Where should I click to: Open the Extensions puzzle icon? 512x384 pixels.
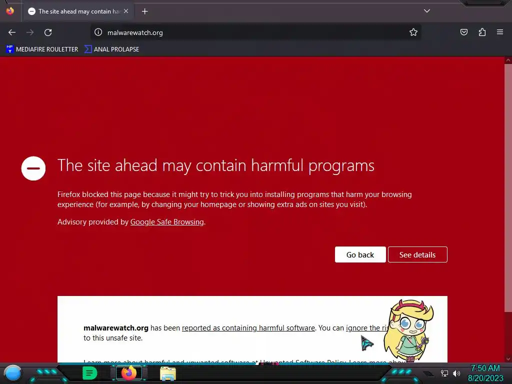(482, 32)
